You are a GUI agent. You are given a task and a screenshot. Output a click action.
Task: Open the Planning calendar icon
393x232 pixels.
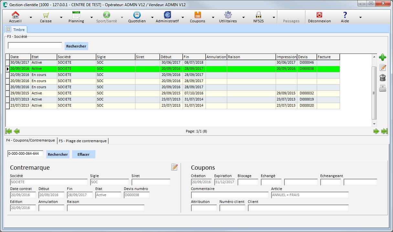click(76, 15)
